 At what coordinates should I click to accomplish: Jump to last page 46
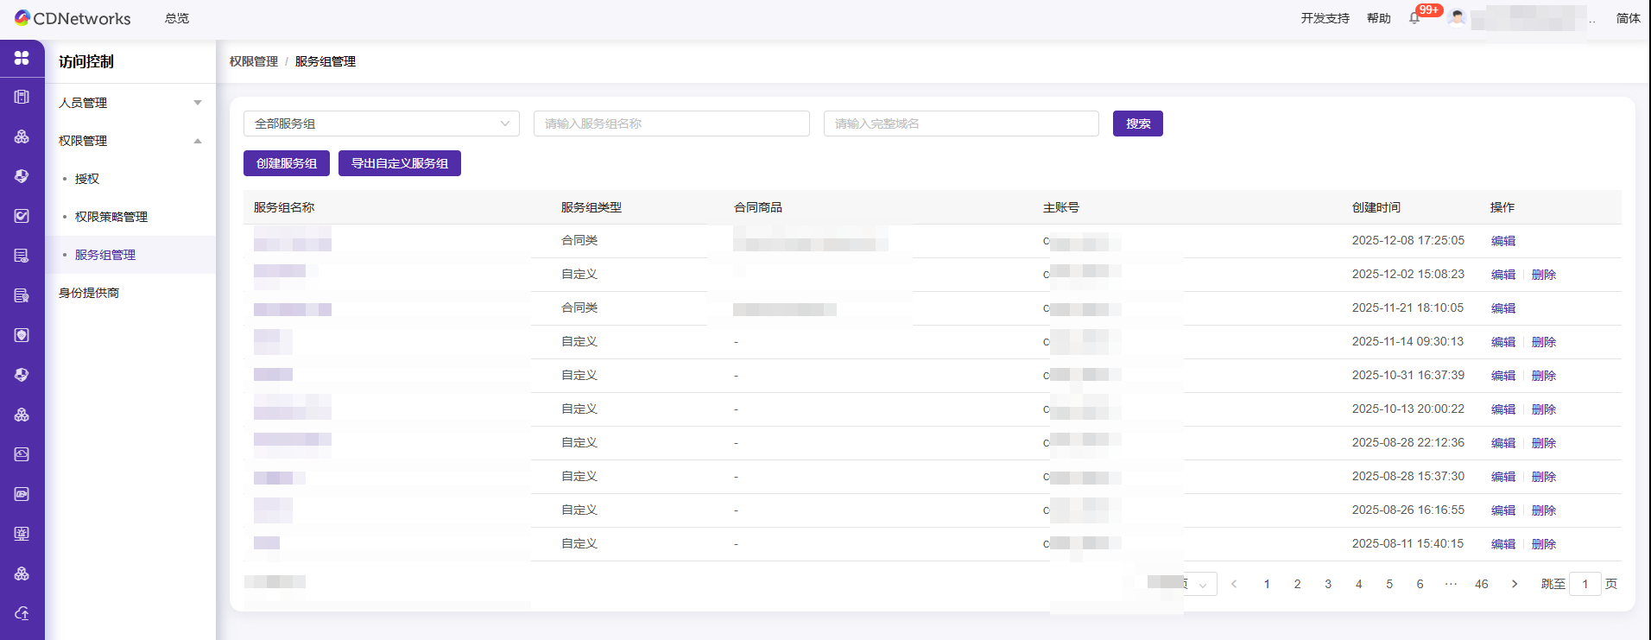tap(1482, 584)
